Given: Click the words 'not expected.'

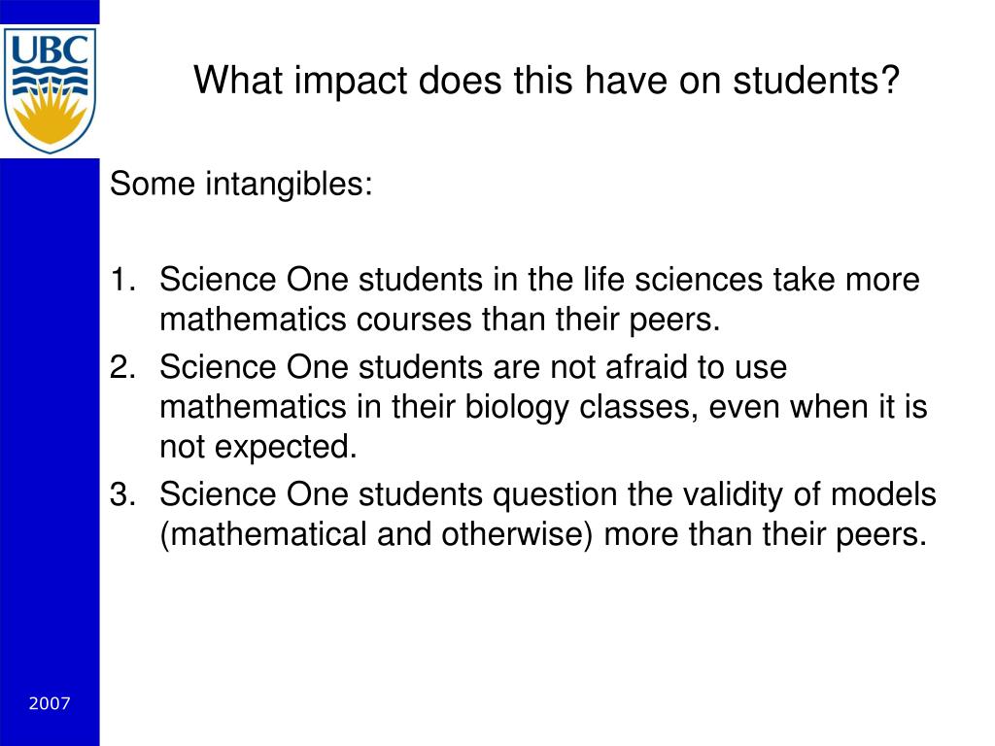Looking at the screenshot, I should click(x=258, y=447).
